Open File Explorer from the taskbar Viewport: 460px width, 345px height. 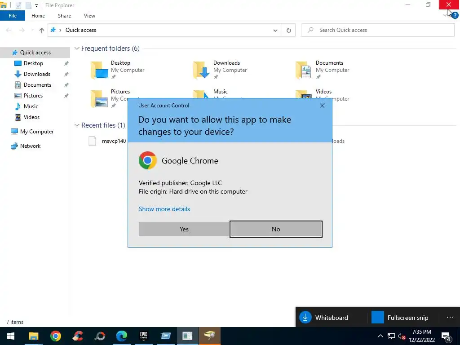pyautogui.click(x=33, y=336)
